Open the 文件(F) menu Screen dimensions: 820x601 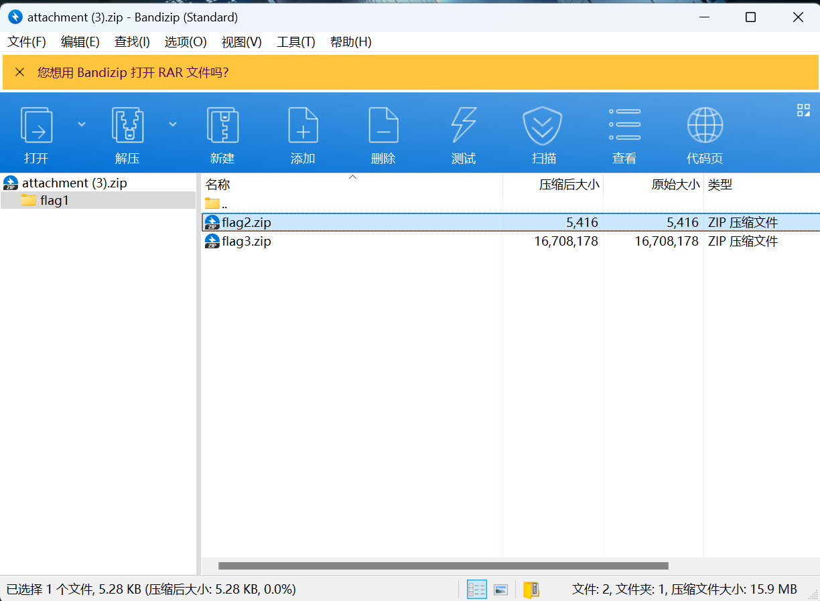coord(27,42)
